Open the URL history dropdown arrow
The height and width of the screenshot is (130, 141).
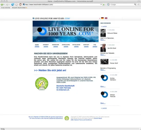(101, 5)
